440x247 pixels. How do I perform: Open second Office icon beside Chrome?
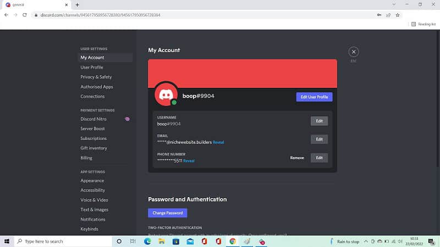tap(218, 241)
